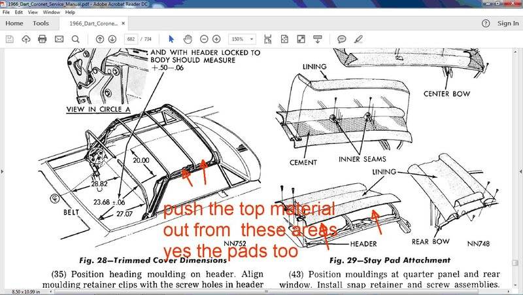Fit one full page to window
The width and height of the screenshot is (523, 295).
coord(284,39)
